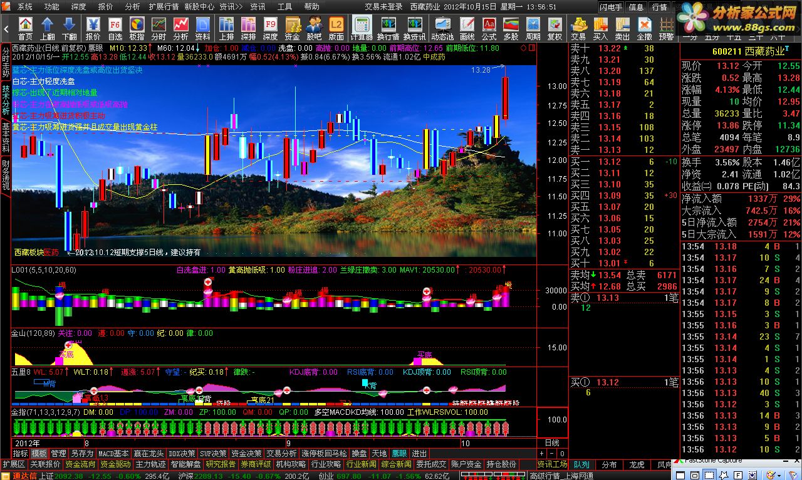This screenshot has height=480, width=802.
Task: Open the 资金 capital flow icon
Action: [x=292, y=29]
